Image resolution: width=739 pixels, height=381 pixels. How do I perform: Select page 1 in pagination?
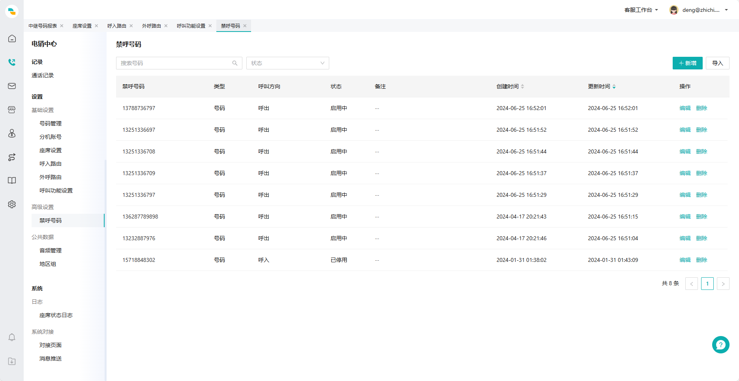707,284
